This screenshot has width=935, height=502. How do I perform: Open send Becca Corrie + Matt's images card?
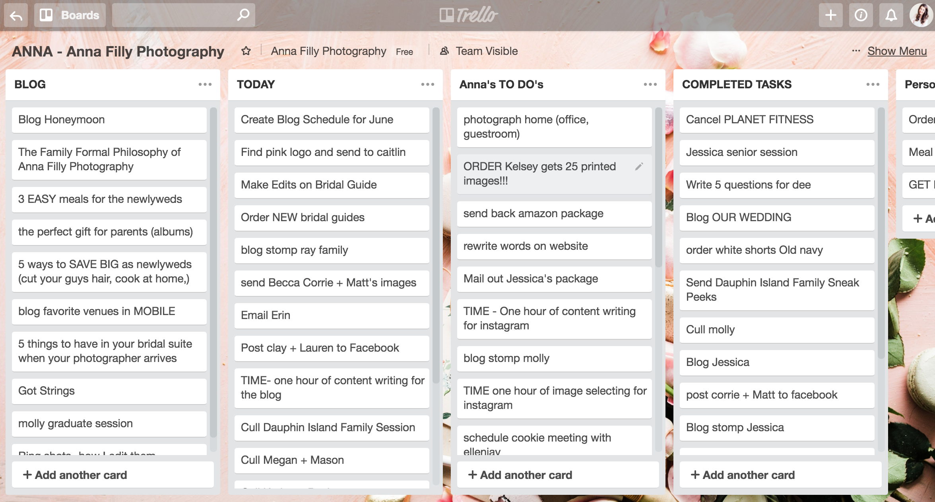click(332, 283)
